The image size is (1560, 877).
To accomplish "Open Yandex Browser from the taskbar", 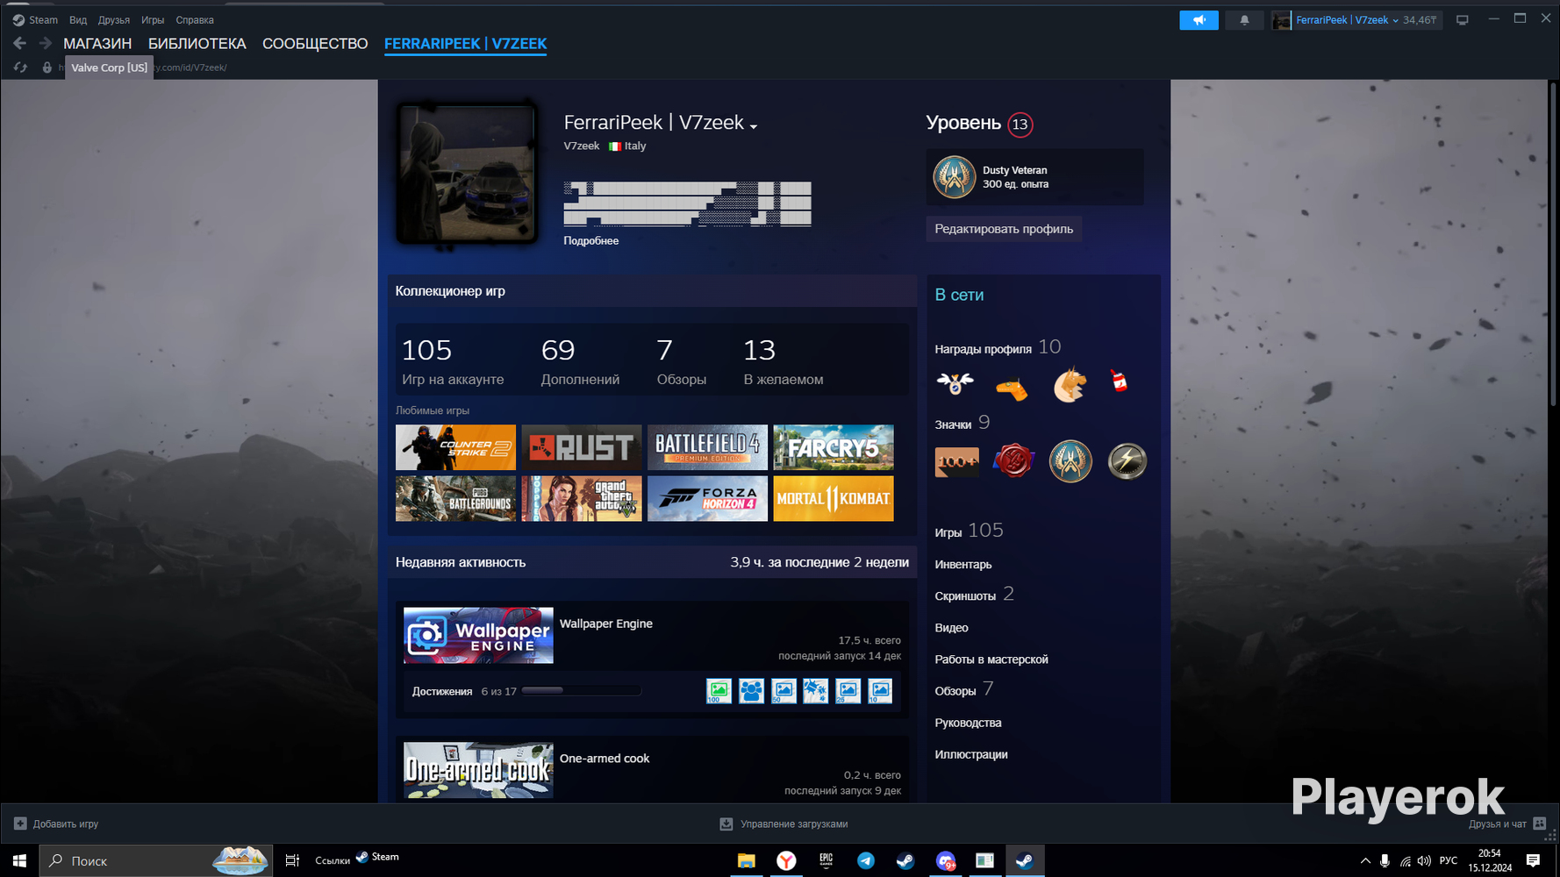I will (x=786, y=860).
